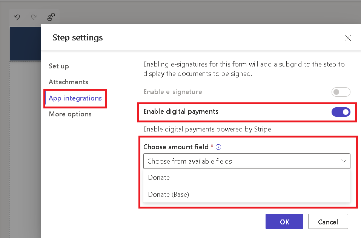The width and height of the screenshot is (361, 238).
Task: Click info icon beside Choose amount field
Action: click(x=218, y=147)
